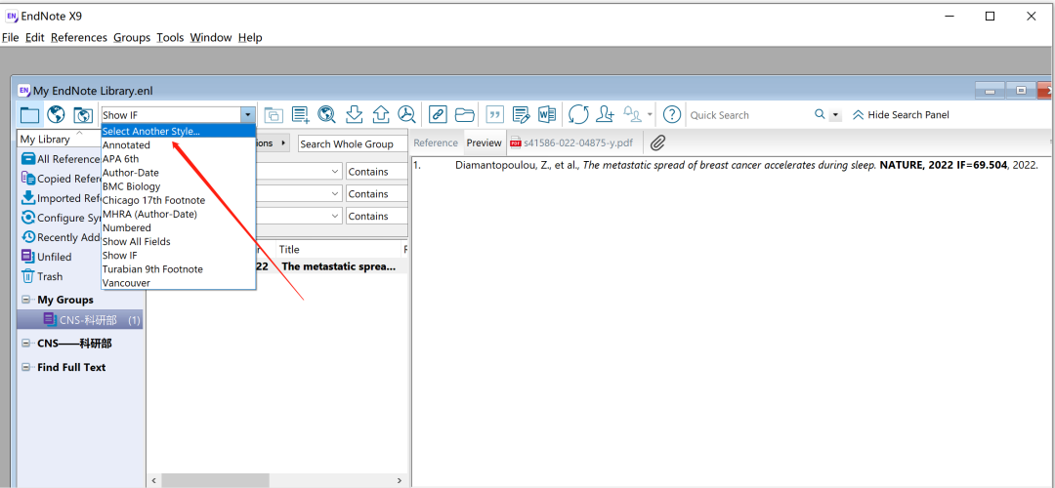
Task: Select Recently Added in the sidebar
Action: click(62, 237)
